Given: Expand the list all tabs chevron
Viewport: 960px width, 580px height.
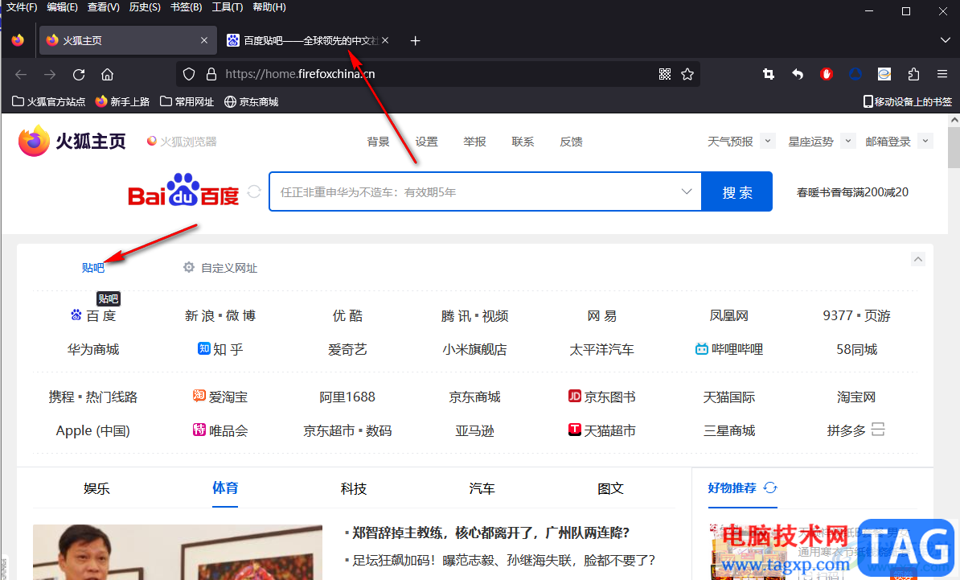Looking at the screenshot, I should click(945, 40).
